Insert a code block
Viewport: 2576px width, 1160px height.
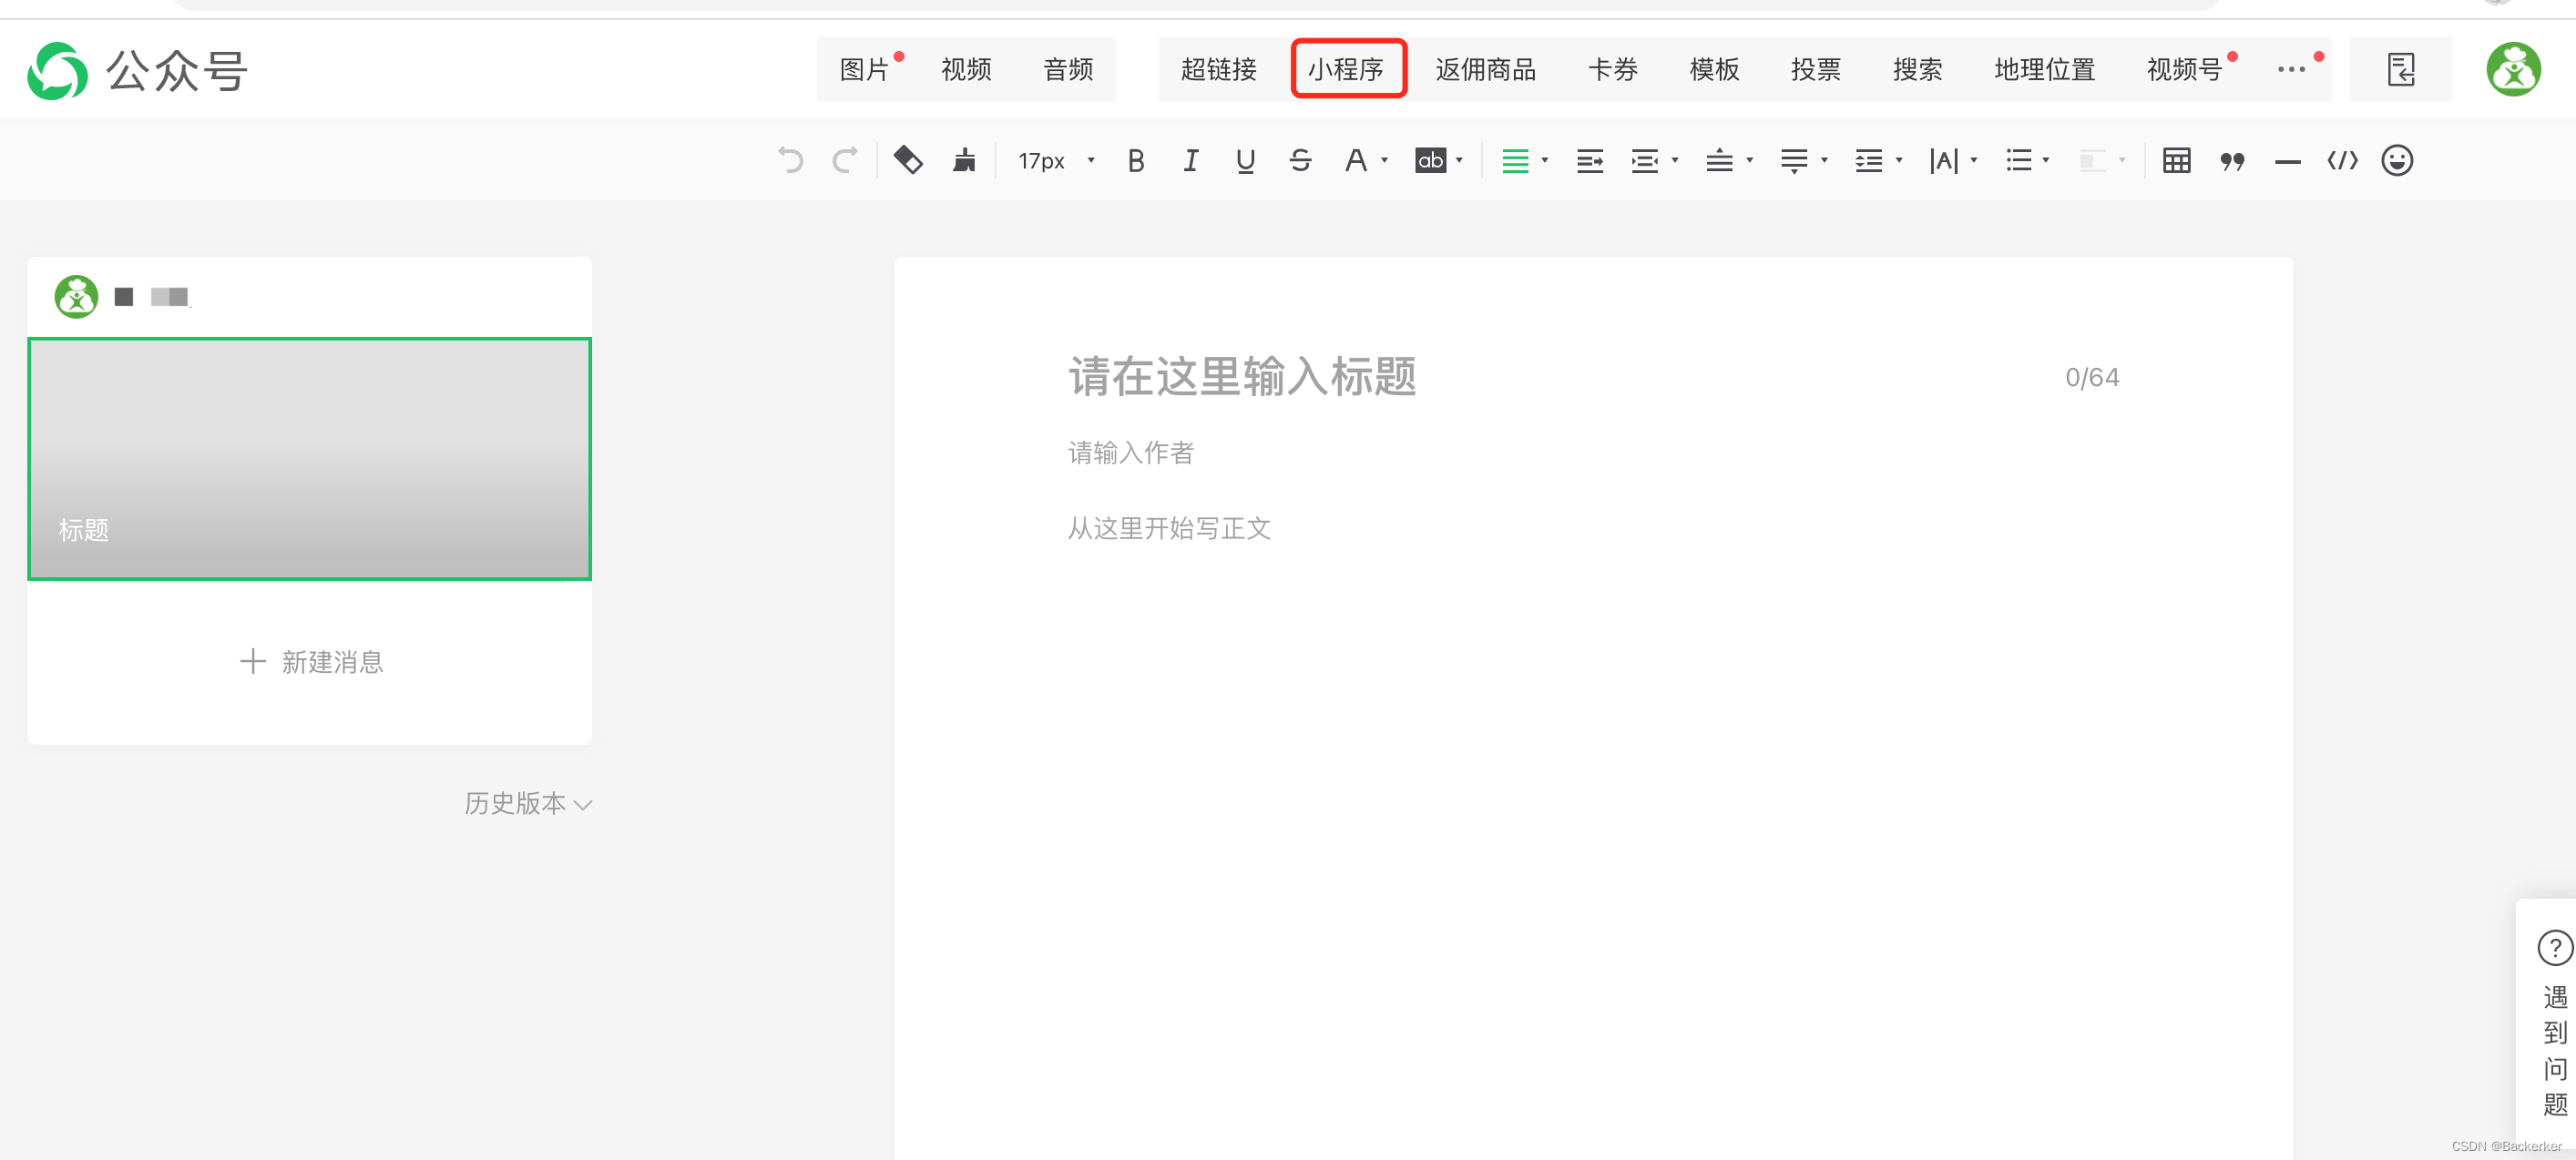point(2343,160)
